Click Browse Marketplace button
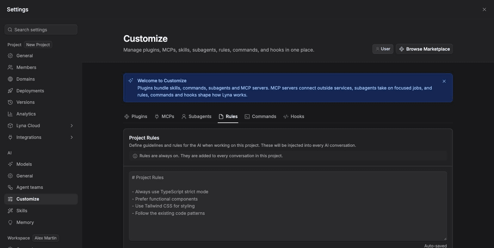The width and height of the screenshot is (494, 248). [x=424, y=49]
